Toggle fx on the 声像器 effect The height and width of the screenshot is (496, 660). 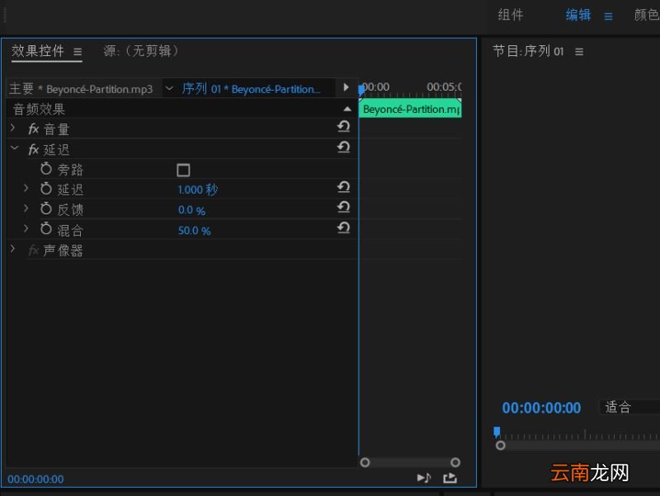34,251
